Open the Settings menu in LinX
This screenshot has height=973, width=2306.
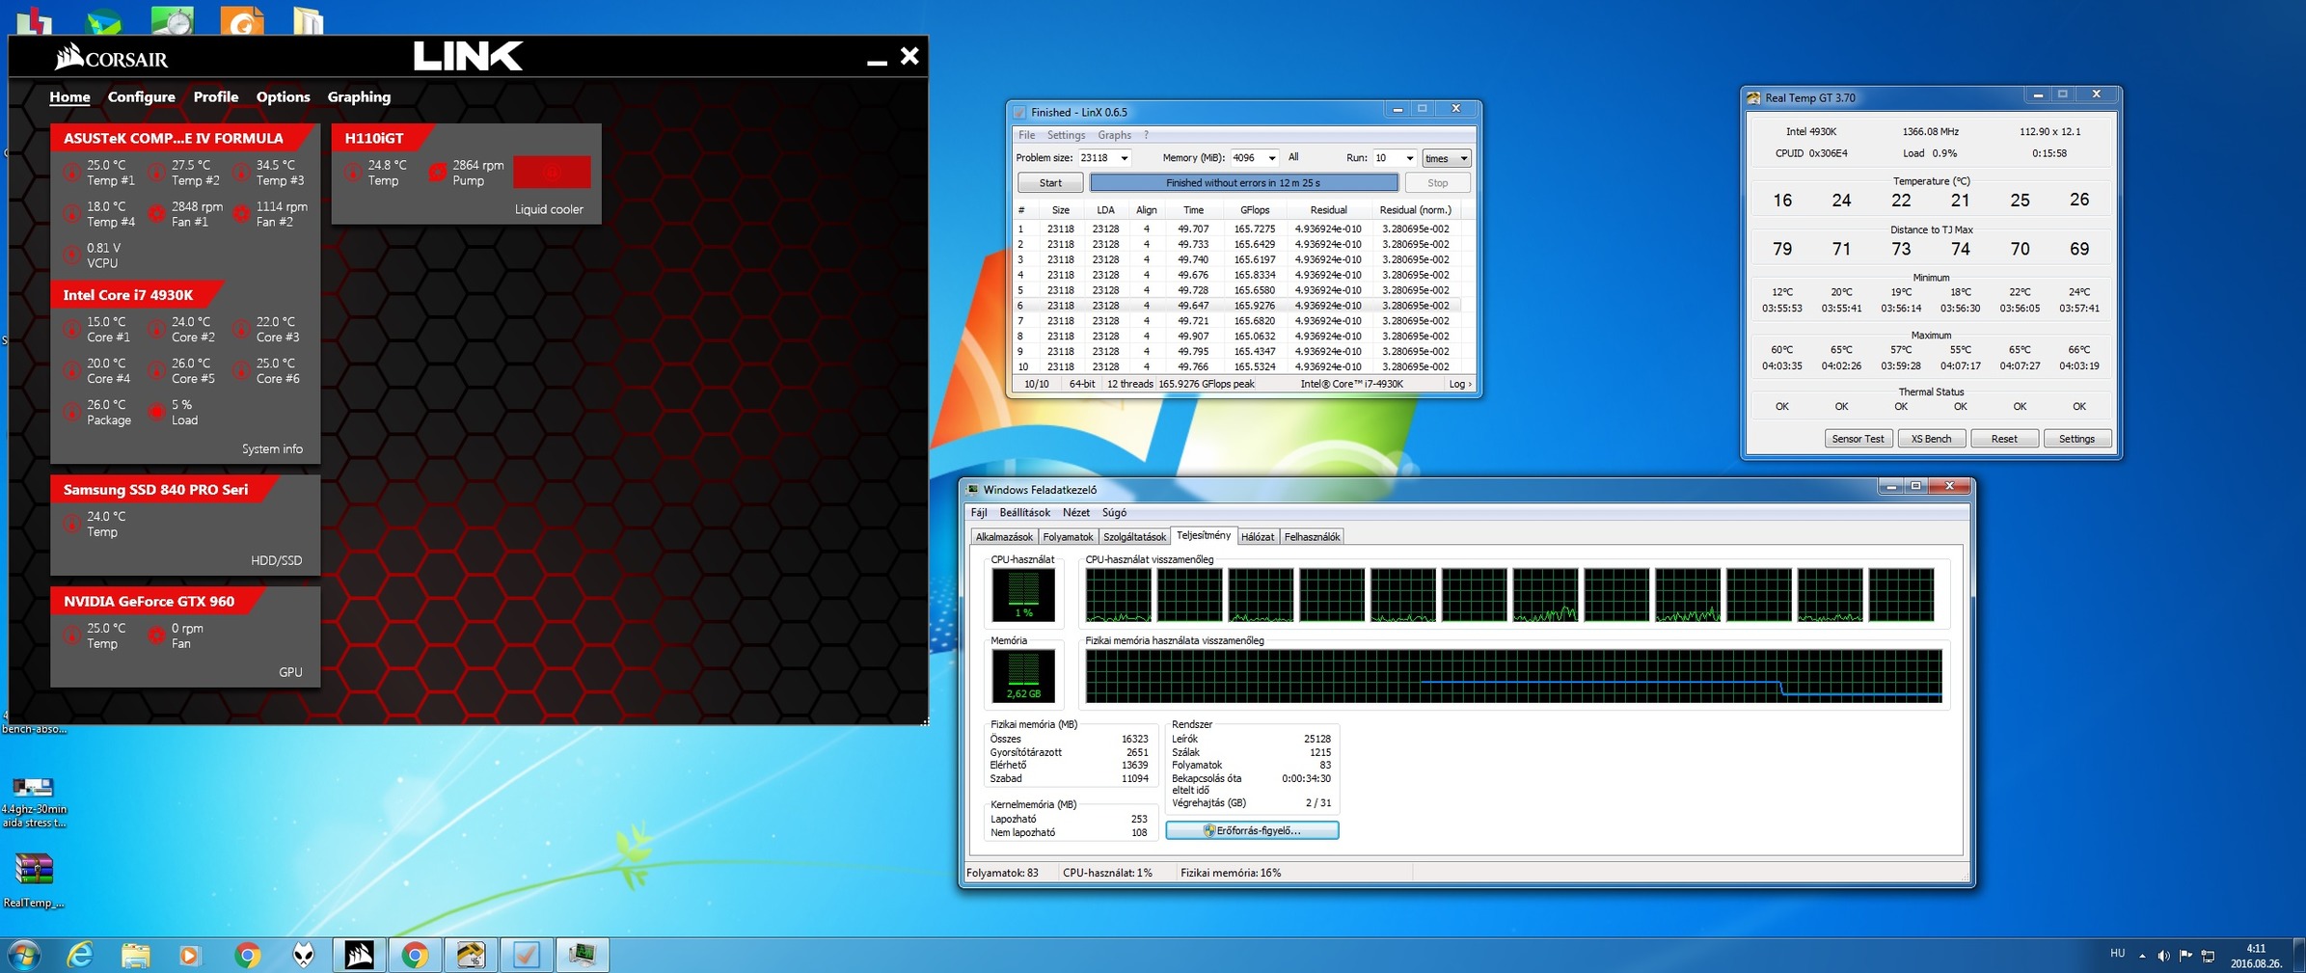[1066, 135]
